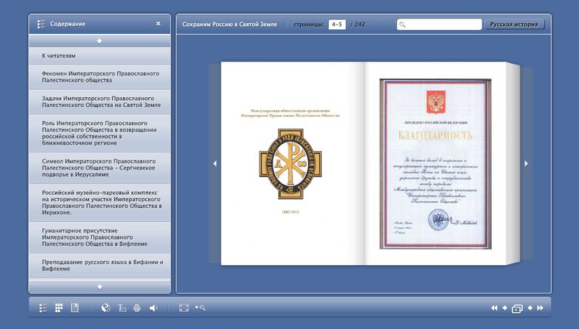Open the table of contents list icon
579x329 pixels.
(x=43, y=308)
